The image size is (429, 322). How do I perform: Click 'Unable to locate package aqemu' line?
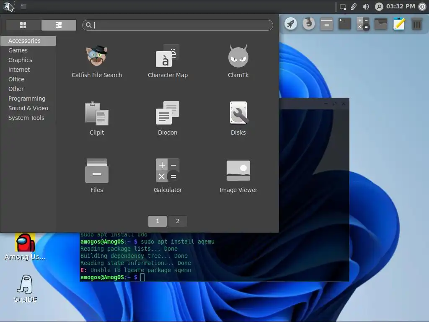[x=136, y=270]
